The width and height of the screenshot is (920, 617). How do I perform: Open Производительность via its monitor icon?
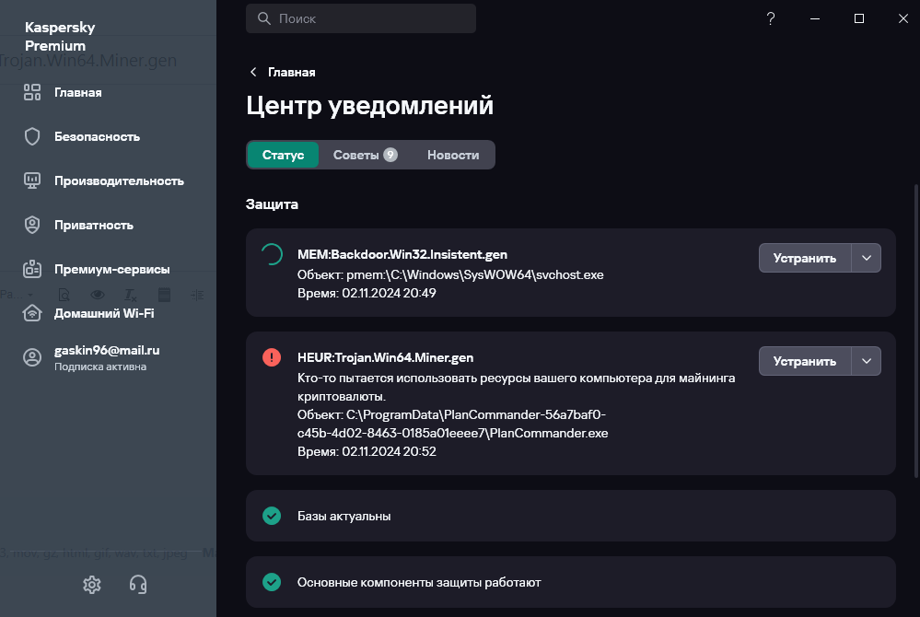pyautogui.click(x=32, y=180)
